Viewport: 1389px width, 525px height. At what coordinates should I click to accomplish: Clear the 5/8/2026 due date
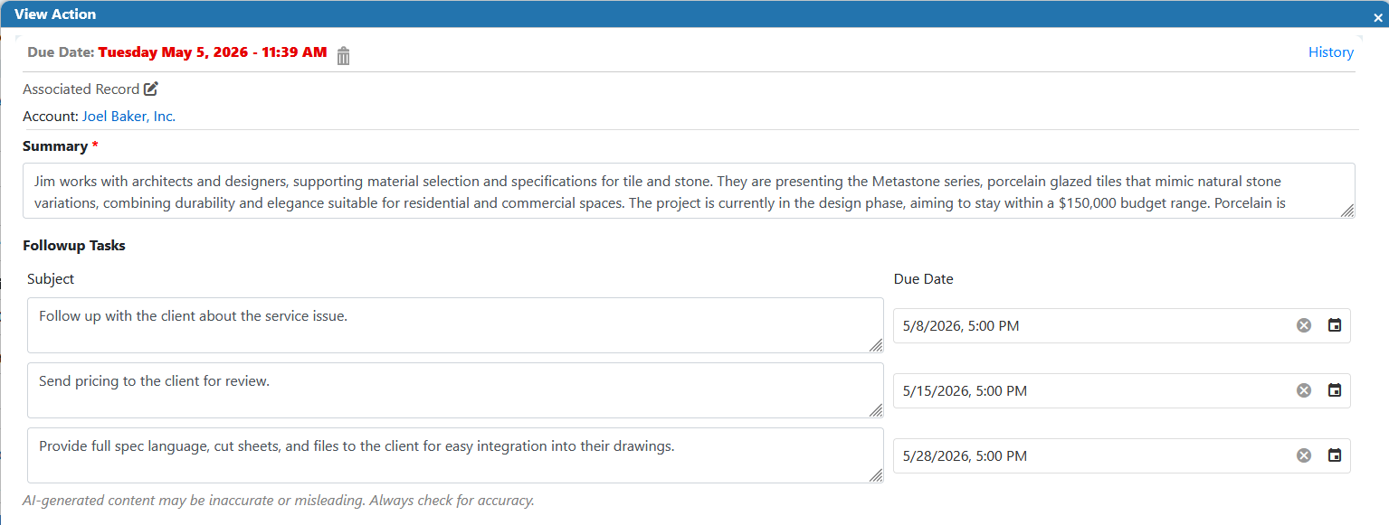tap(1304, 325)
